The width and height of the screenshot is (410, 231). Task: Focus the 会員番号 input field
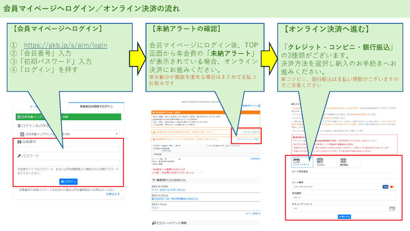[x=69, y=149]
